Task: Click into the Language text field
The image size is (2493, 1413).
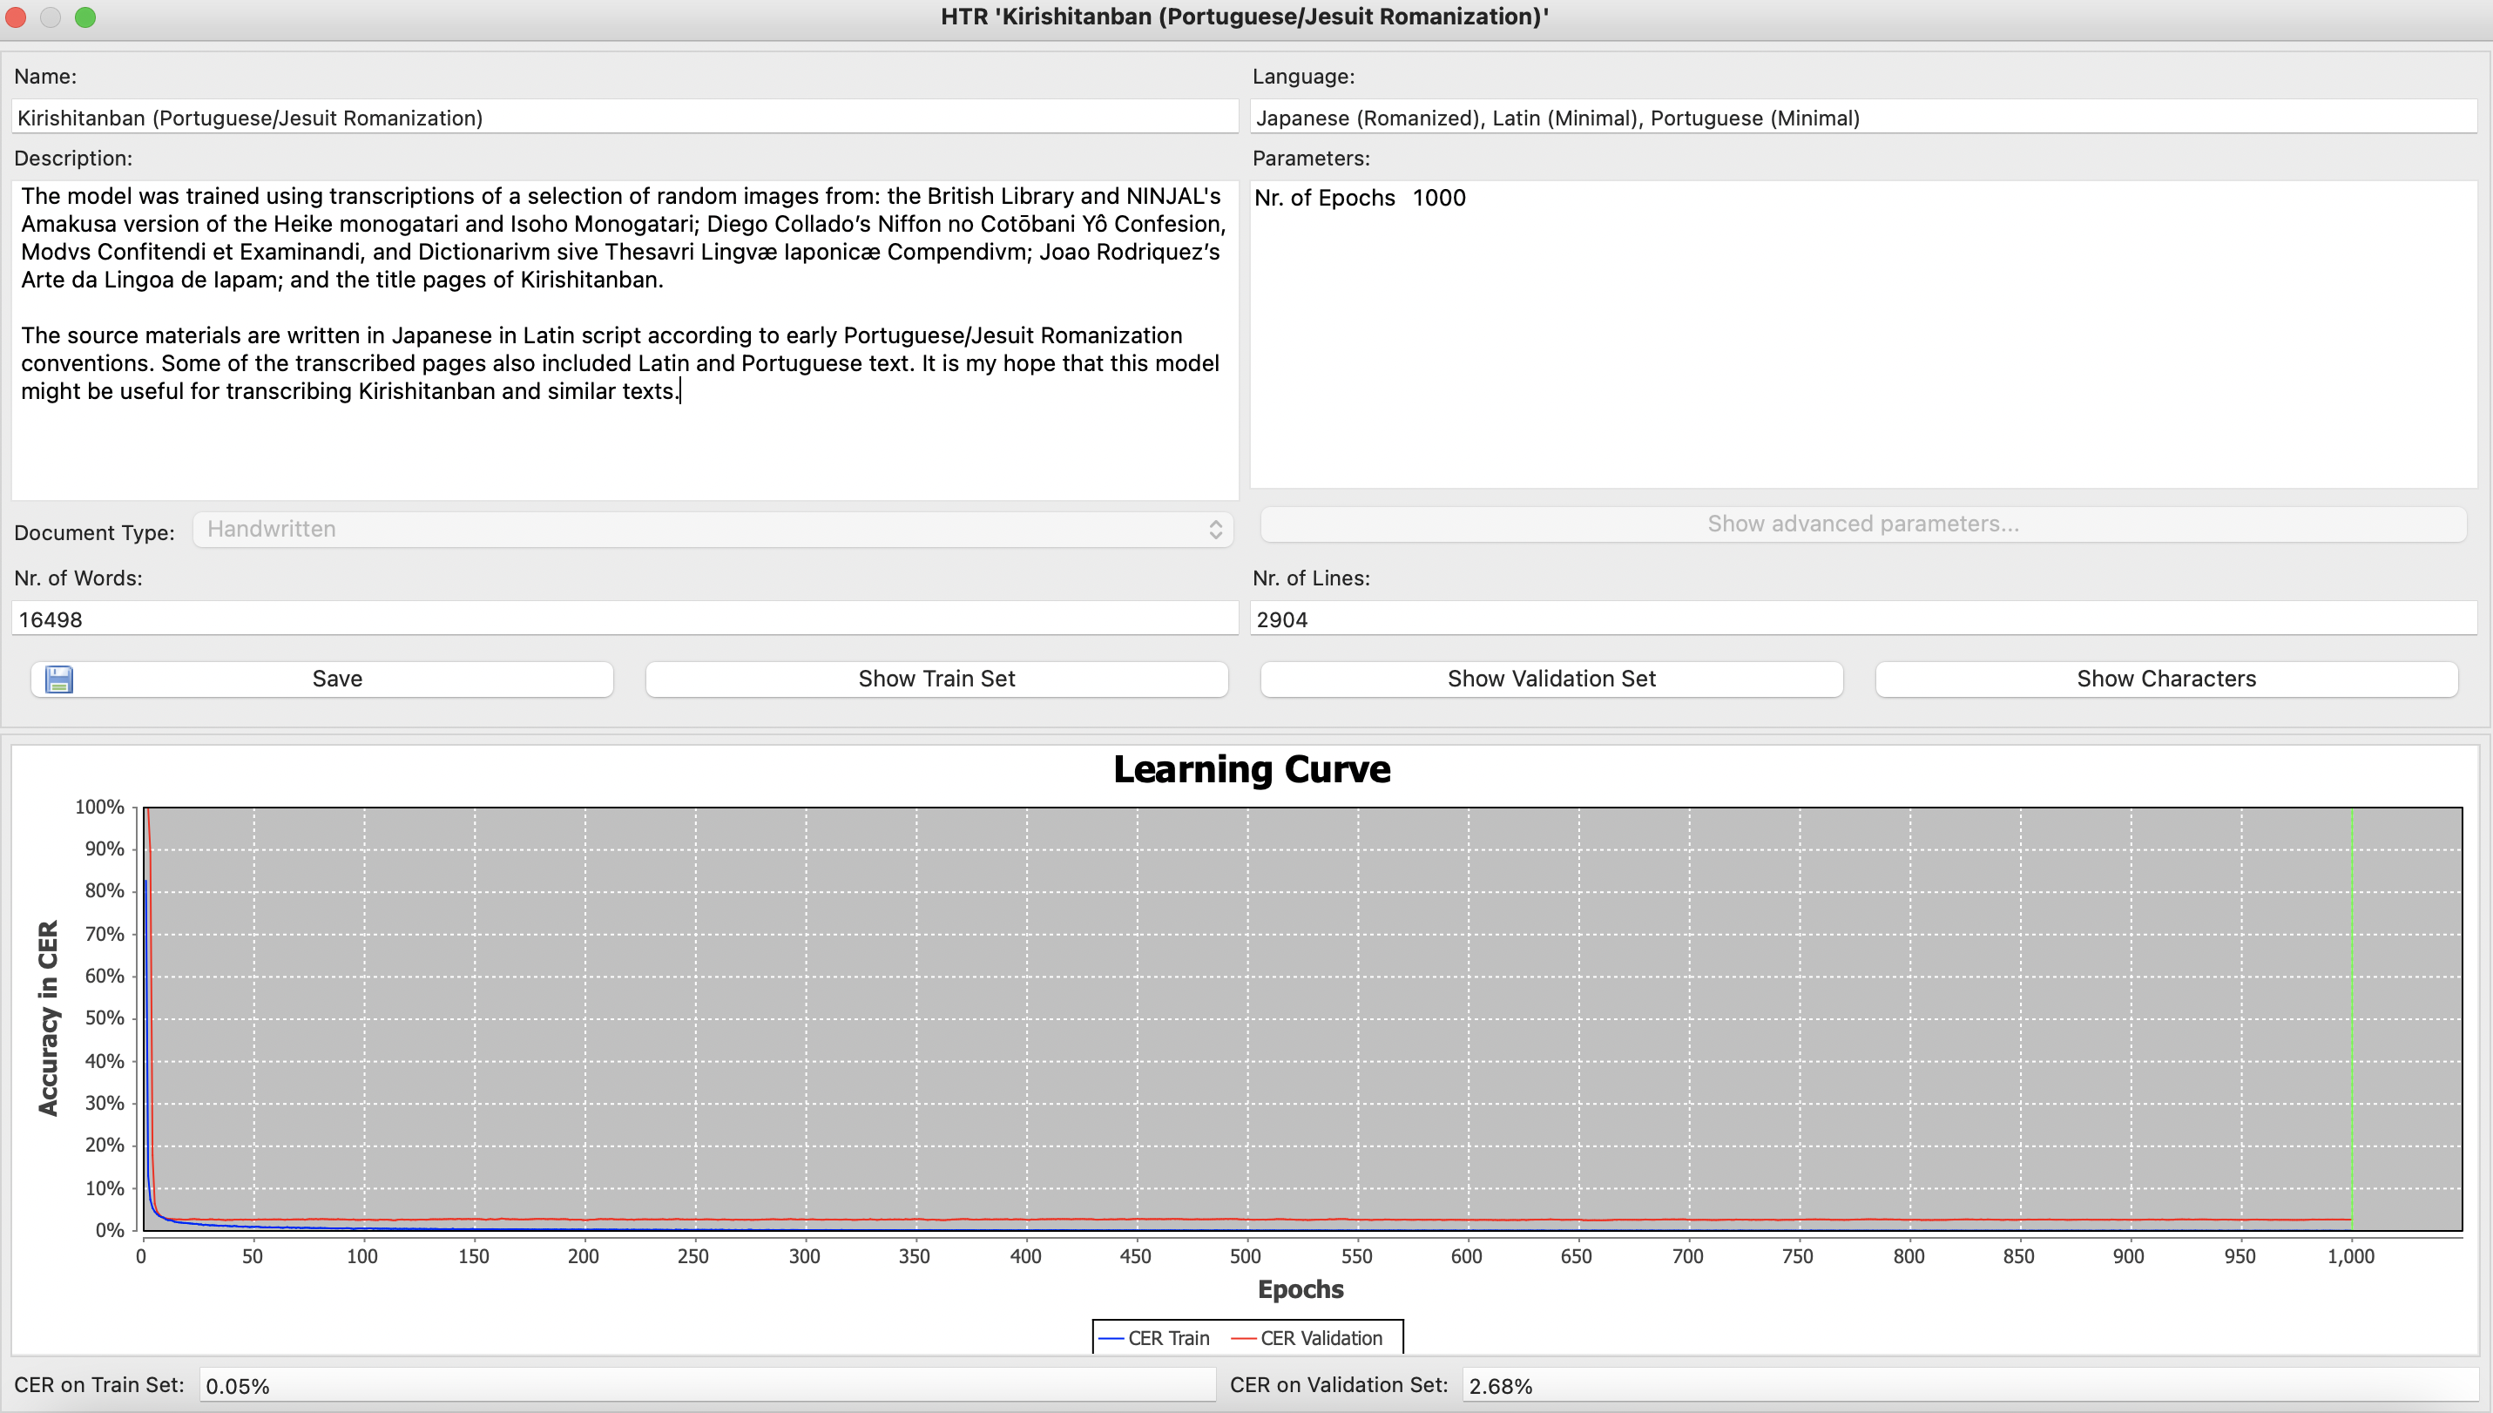Action: [x=1862, y=118]
